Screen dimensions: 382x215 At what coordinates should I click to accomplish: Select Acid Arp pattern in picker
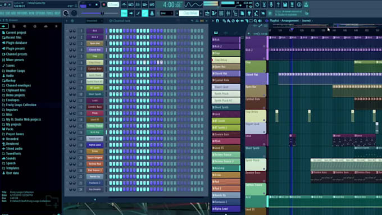(226, 168)
